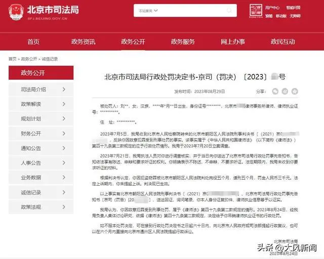Click the 住址 line in the article
This screenshot has width=324, height=259.
pyautogui.click(x=118, y=122)
